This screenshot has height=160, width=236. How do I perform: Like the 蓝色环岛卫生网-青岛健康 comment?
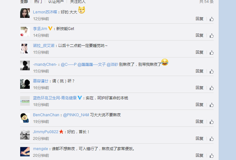click(x=212, y=105)
